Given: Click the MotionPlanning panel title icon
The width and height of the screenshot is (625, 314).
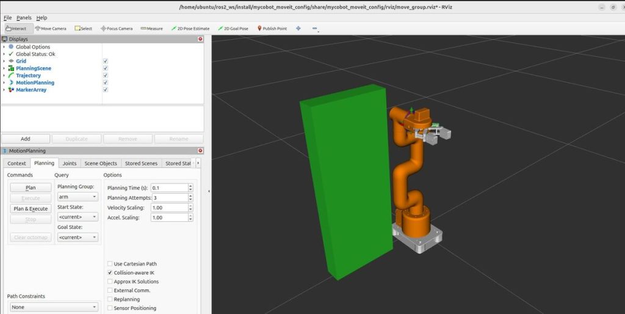Looking at the screenshot, I should [x=4, y=151].
